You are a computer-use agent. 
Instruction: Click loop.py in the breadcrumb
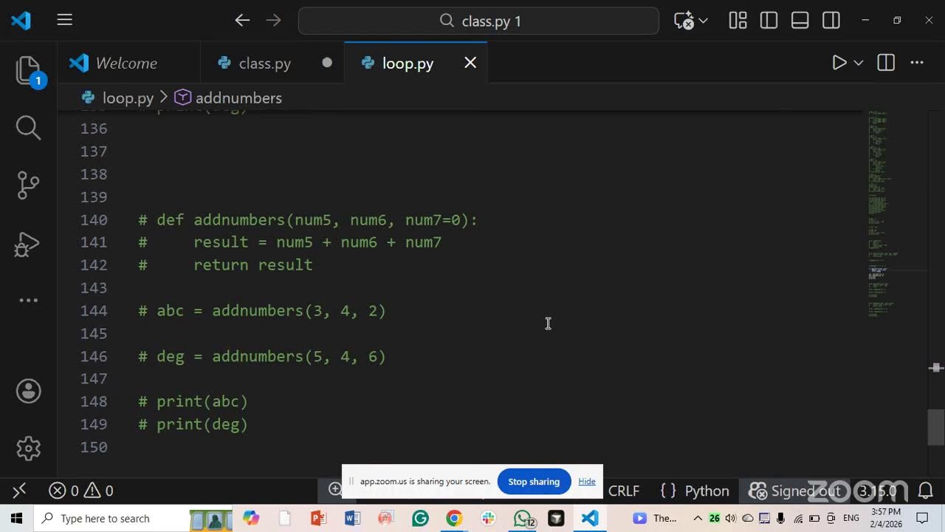point(128,98)
